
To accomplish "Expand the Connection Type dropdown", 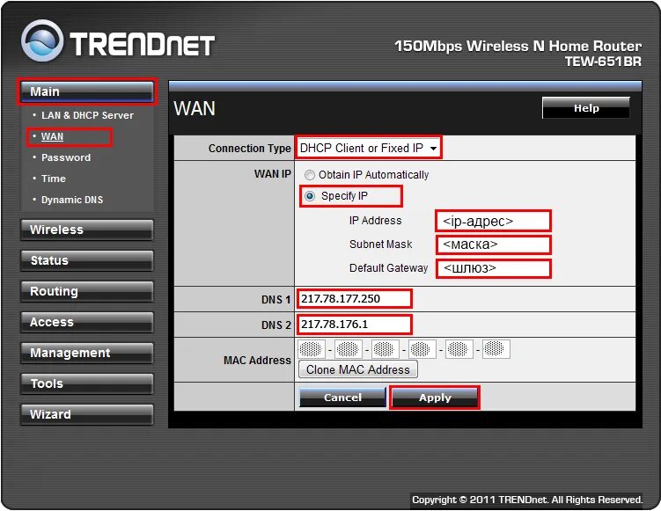I will point(369,148).
